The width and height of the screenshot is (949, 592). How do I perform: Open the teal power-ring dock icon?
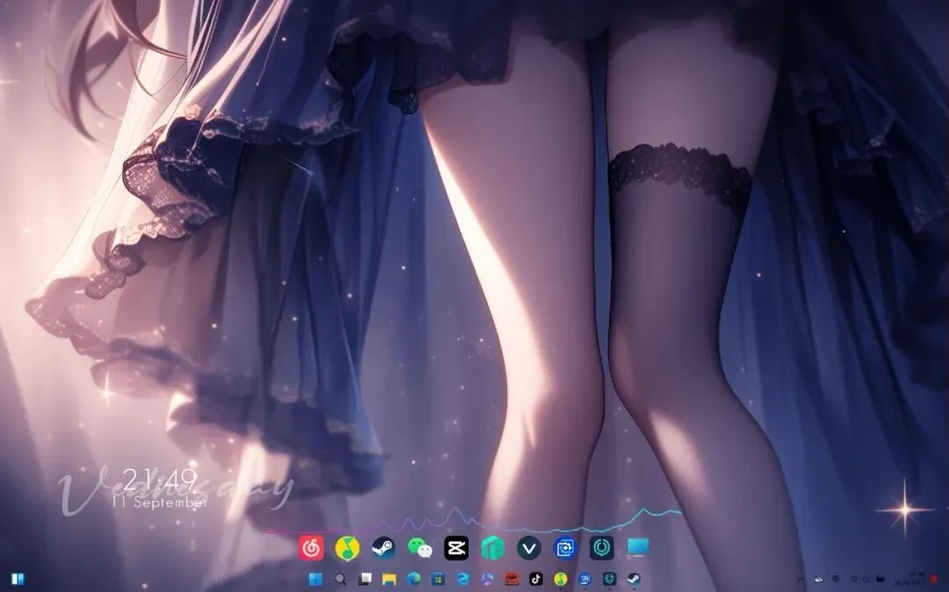[602, 548]
